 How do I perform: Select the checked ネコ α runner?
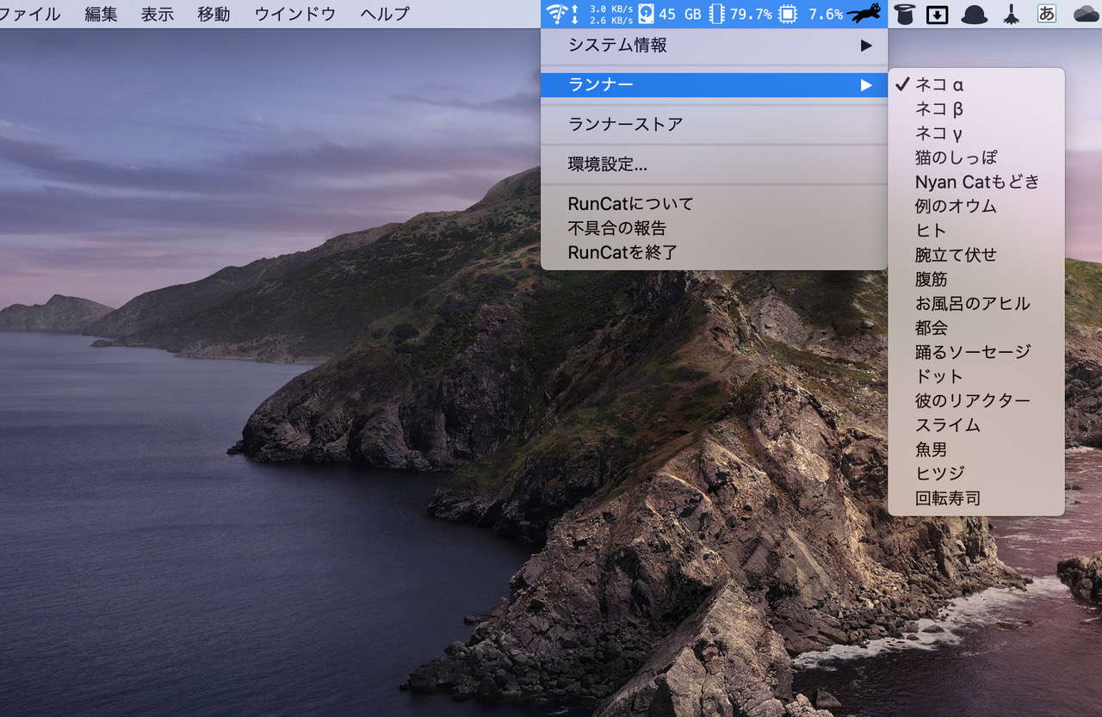(x=939, y=84)
